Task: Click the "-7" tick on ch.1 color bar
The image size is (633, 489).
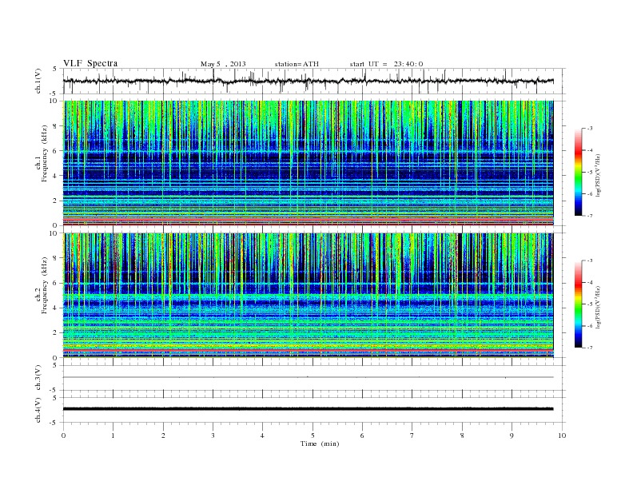Action: (590, 216)
